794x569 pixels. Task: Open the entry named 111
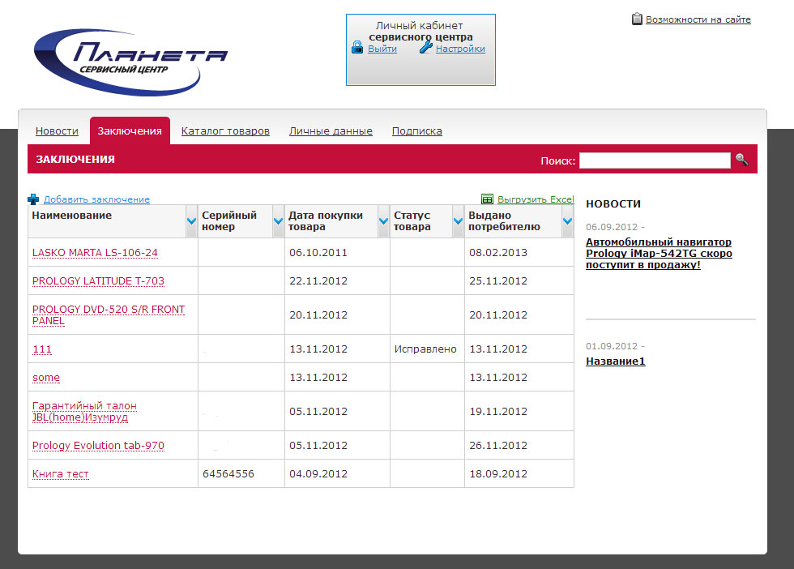pyautogui.click(x=41, y=349)
